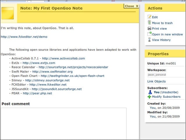The image size is (186, 140).
Task: Visit slimey.sourceforge.net link
Action: point(47,80)
